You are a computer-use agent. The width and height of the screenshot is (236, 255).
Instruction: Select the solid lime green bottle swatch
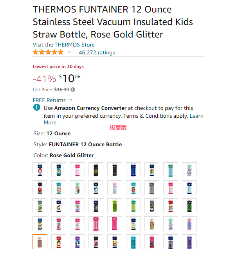click(x=115, y=206)
